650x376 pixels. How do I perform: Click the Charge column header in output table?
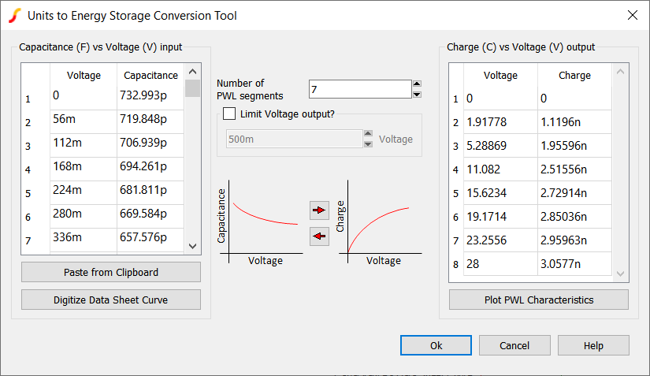tap(574, 76)
